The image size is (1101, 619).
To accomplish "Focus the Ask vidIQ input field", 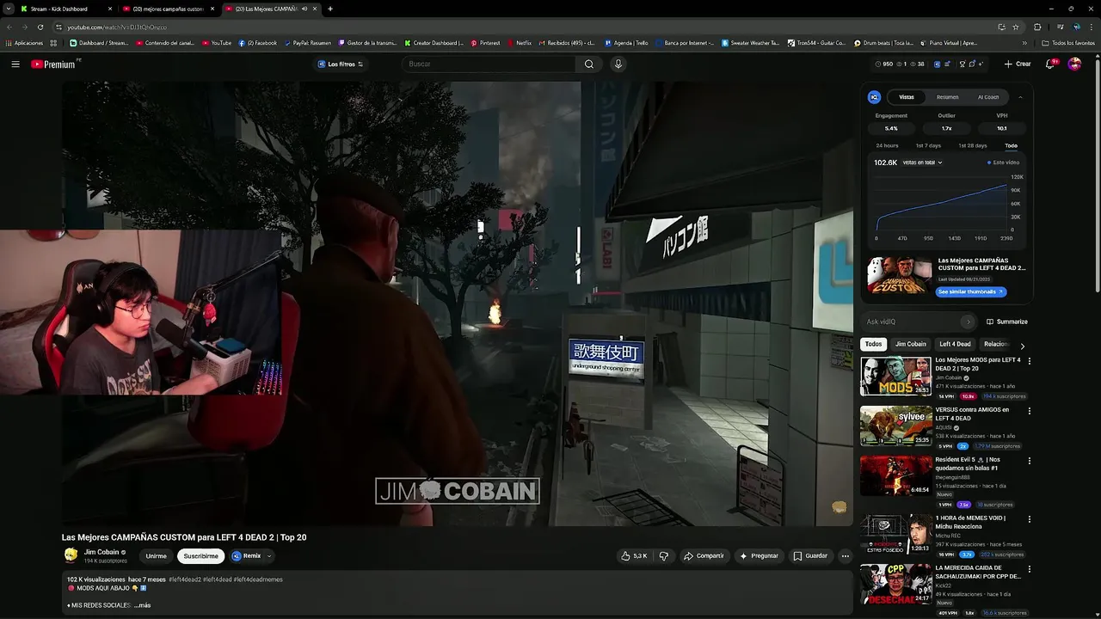I will click(912, 322).
